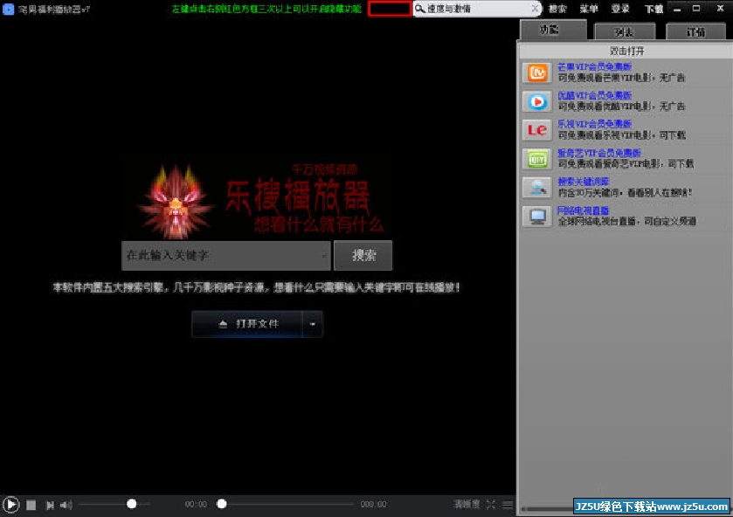
Task: Click the Le (乐视) red icon
Action: tap(536, 130)
